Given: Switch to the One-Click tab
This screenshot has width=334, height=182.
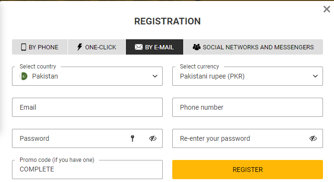Looking at the screenshot, I should [97, 47].
